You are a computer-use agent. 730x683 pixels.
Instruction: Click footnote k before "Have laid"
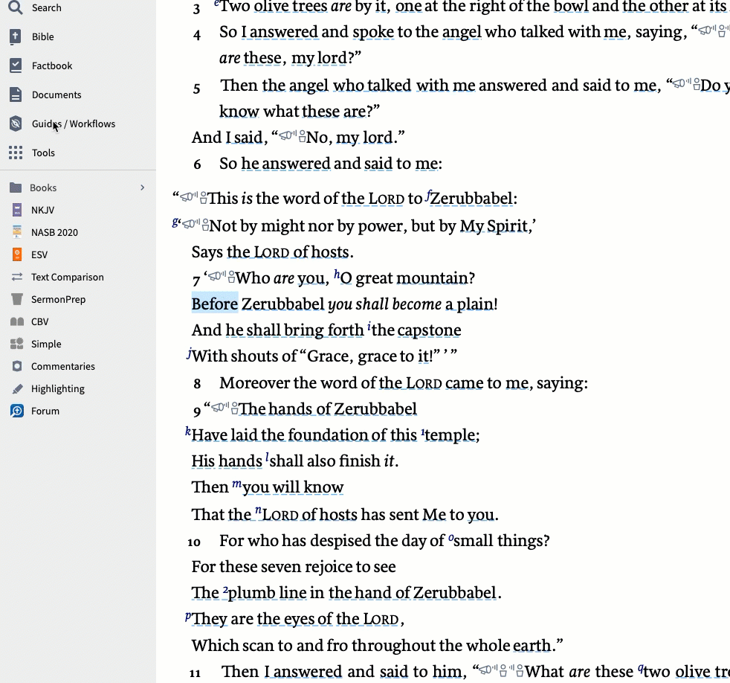click(188, 431)
